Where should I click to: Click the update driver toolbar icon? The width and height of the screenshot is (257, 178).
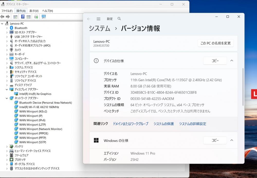(x=36, y=17)
